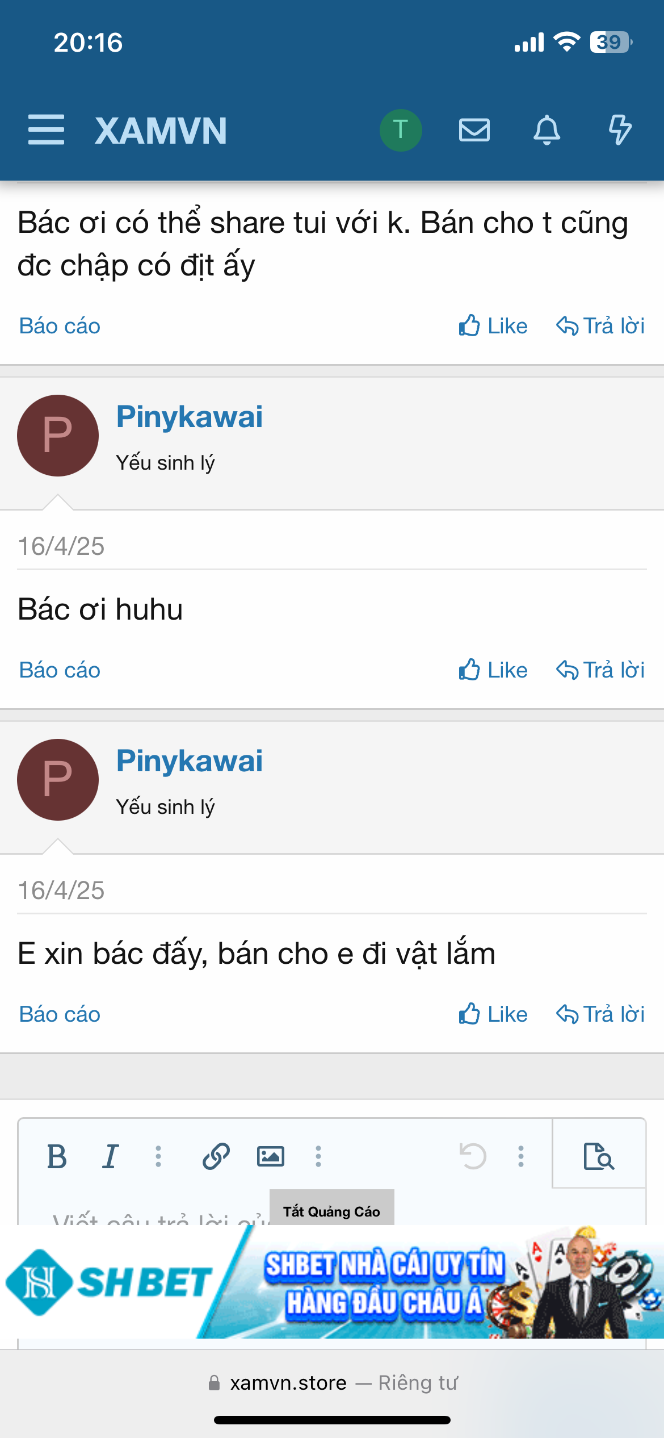
Task: Report the "Bác ơi huhu" post
Action: 60,670
